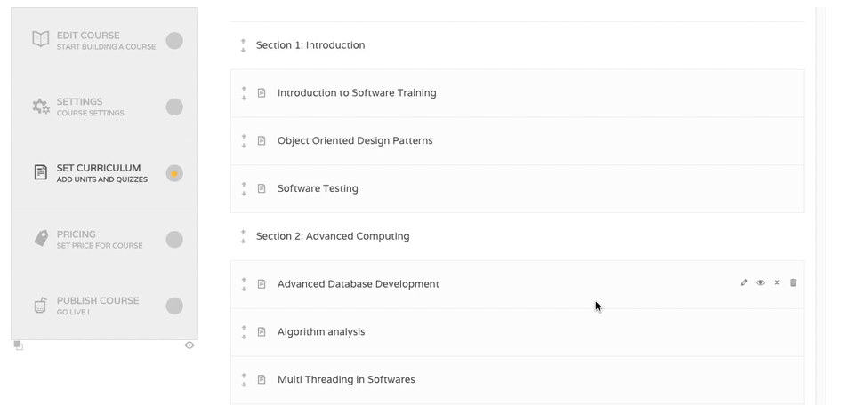Toggle the eye icon below the sidebar
This screenshot has height=405, width=854.
tap(189, 345)
